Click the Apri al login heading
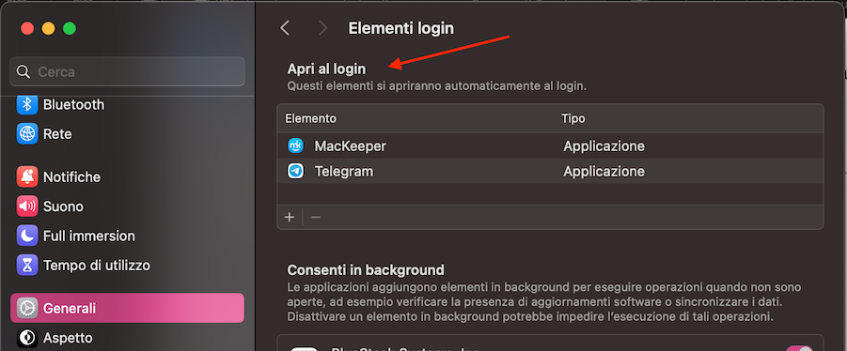Viewport: 847px width, 351px height. click(326, 69)
